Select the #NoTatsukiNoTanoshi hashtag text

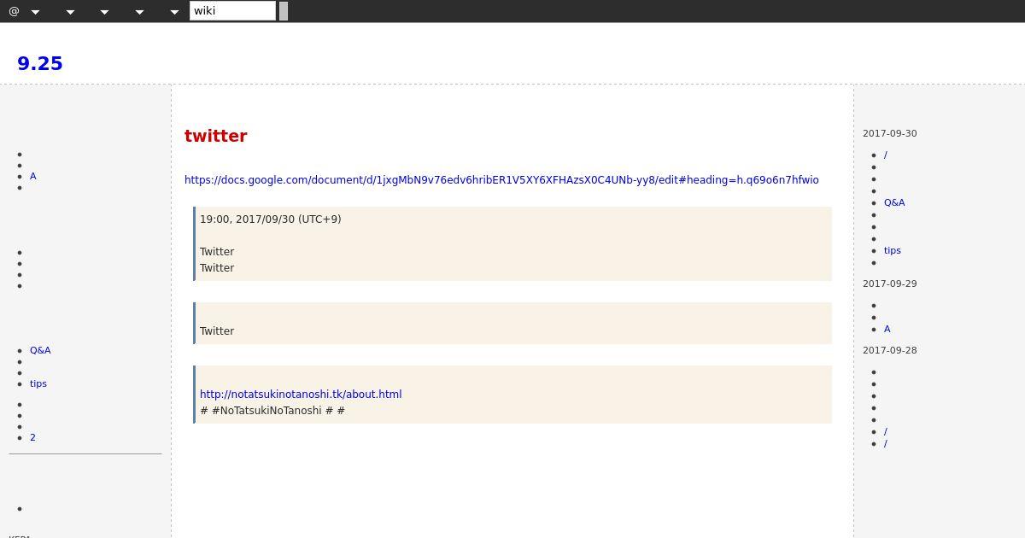(x=266, y=411)
